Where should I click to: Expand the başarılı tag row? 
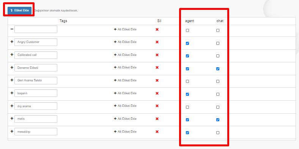click(x=12, y=93)
